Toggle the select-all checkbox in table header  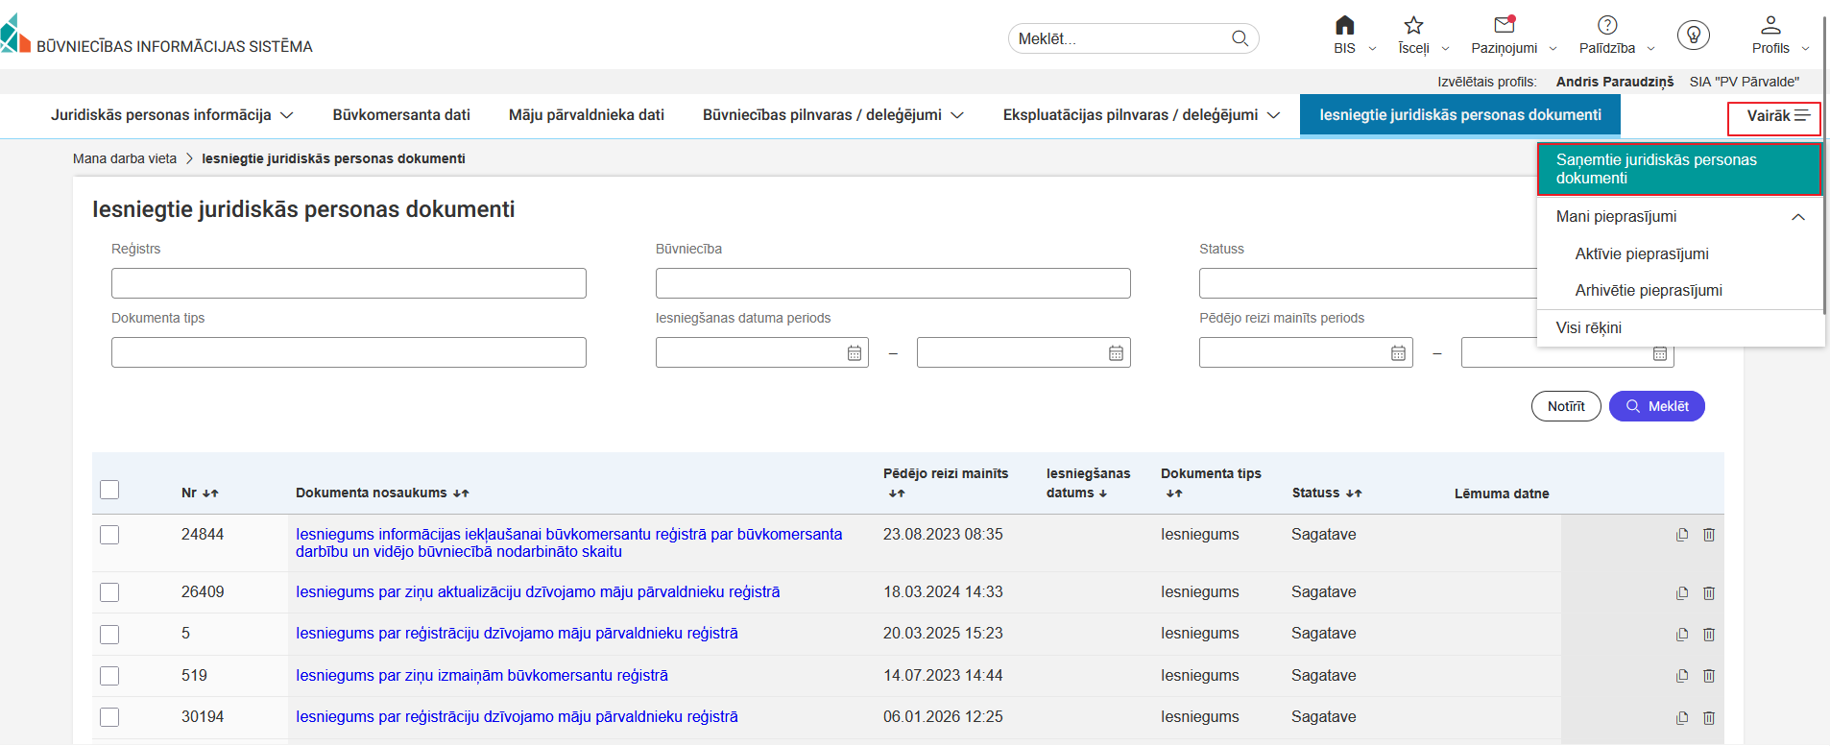coord(110,490)
